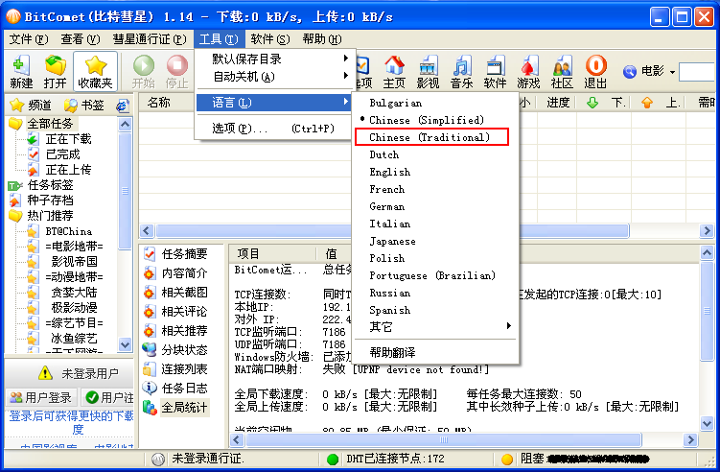Expand the 自动关机 submenu

(274, 77)
